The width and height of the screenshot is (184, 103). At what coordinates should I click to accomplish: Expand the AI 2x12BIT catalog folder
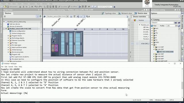[154, 47]
